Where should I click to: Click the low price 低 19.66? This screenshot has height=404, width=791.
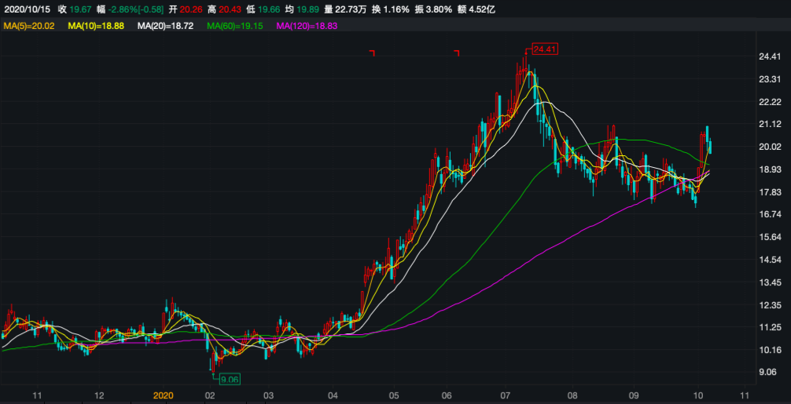264,9
